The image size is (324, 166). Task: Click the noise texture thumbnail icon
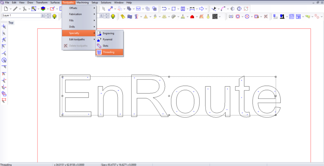coord(215,16)
